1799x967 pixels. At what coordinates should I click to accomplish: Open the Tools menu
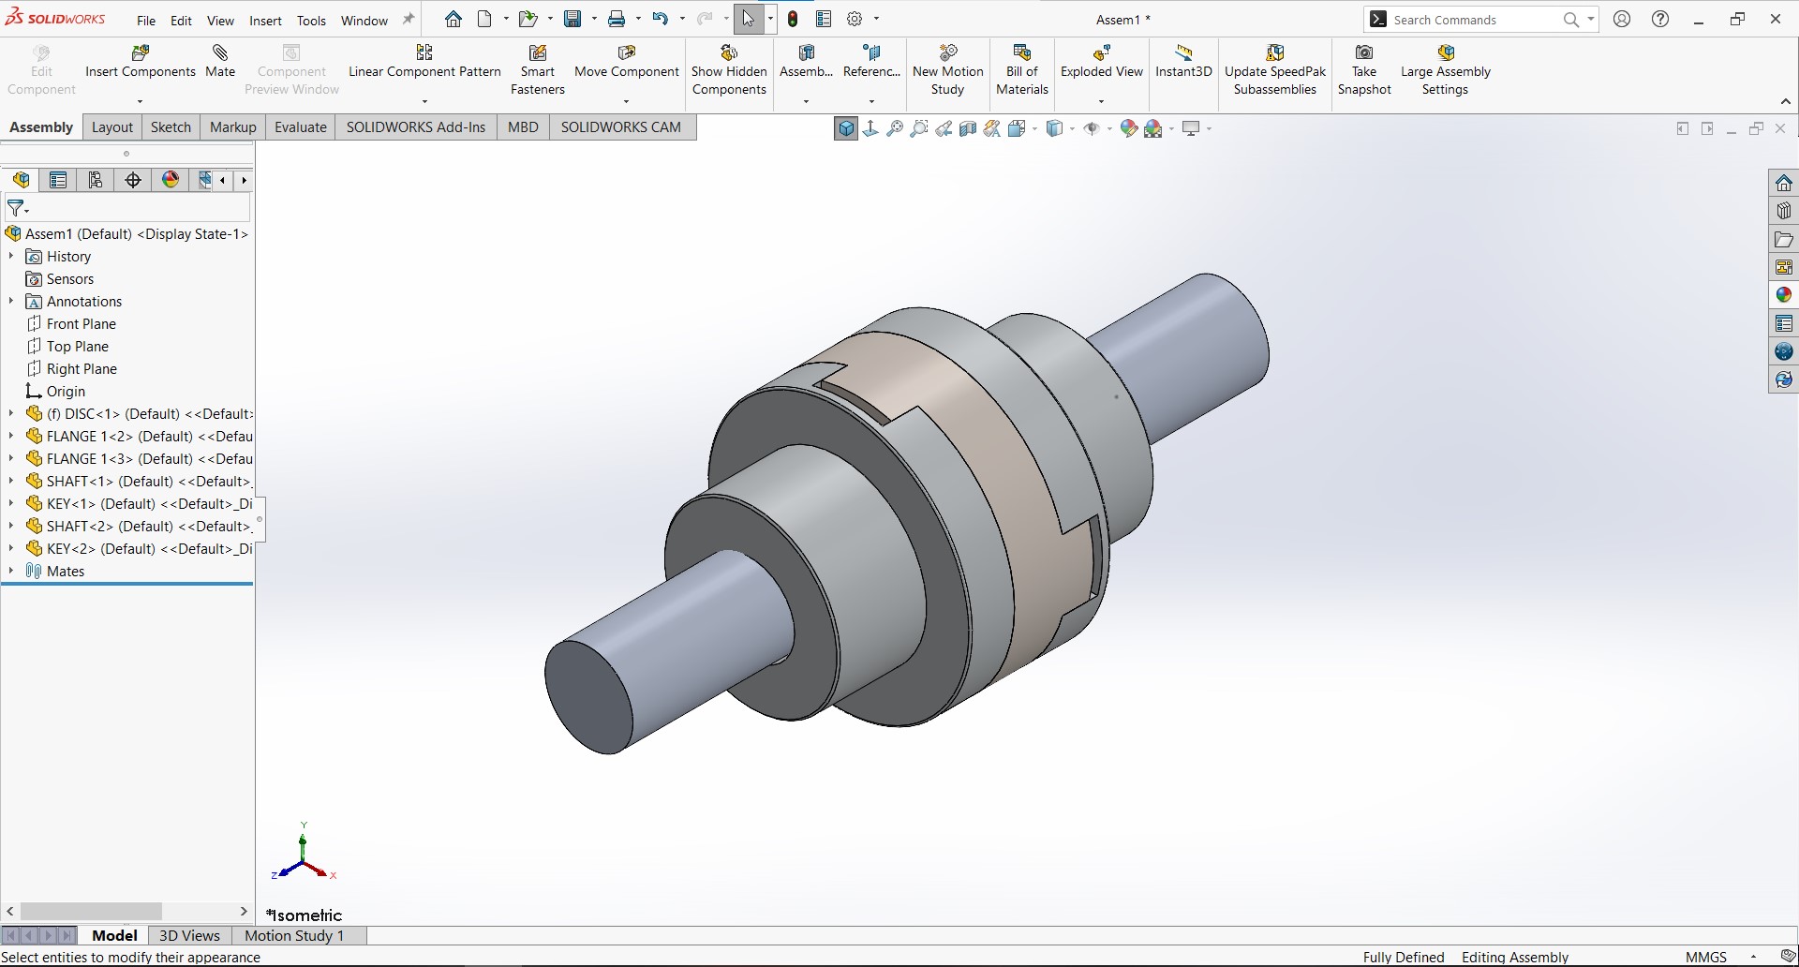[311, 20]
